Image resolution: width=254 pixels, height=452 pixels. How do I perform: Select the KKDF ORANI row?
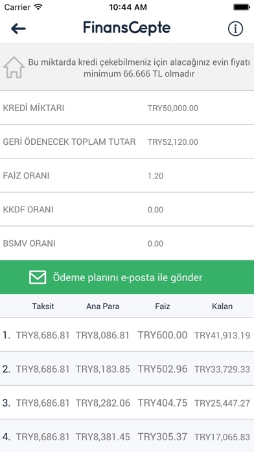coord(127,210)
